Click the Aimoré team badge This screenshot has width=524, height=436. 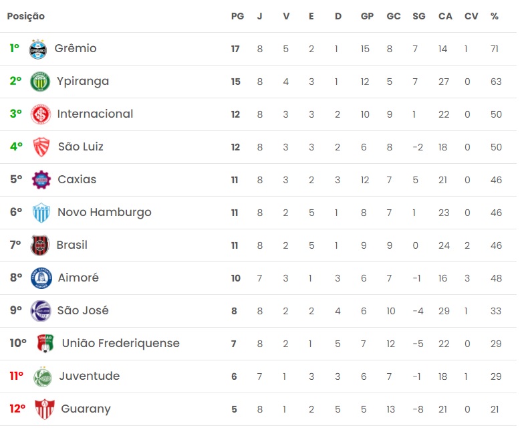pyautogui.click(x=41, y=278)
